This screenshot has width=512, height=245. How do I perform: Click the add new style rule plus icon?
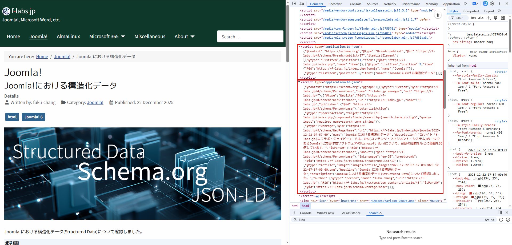[x=488, y=18]
